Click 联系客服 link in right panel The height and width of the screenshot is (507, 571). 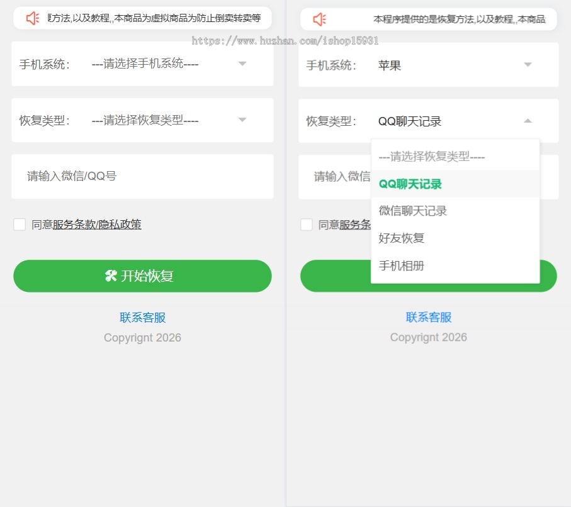429,317
